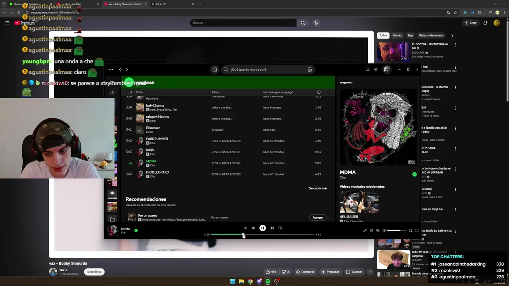
Task: Go forward in Spotify navigation
Action: click(127, 70)
